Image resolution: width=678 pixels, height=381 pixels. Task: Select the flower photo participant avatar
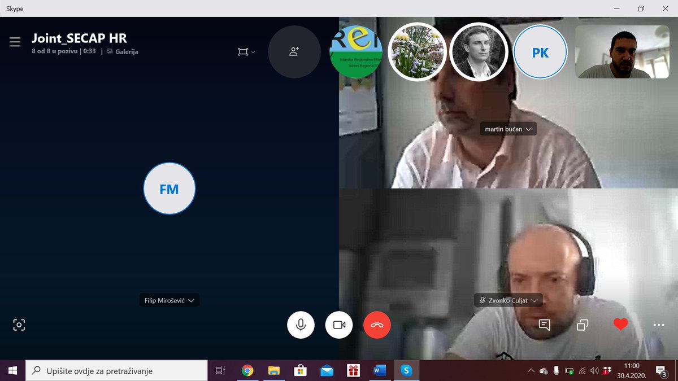coord(418,52)
